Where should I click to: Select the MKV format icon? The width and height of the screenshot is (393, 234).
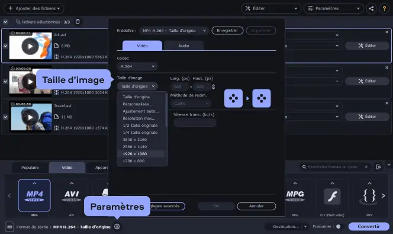click(369, 195)
